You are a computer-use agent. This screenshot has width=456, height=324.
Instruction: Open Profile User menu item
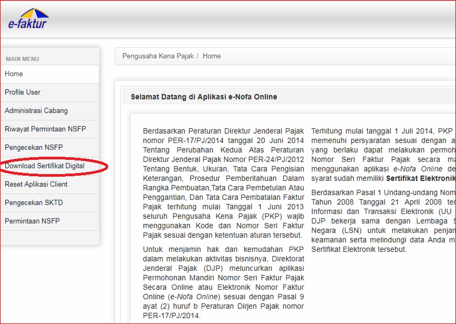(50, 92)
